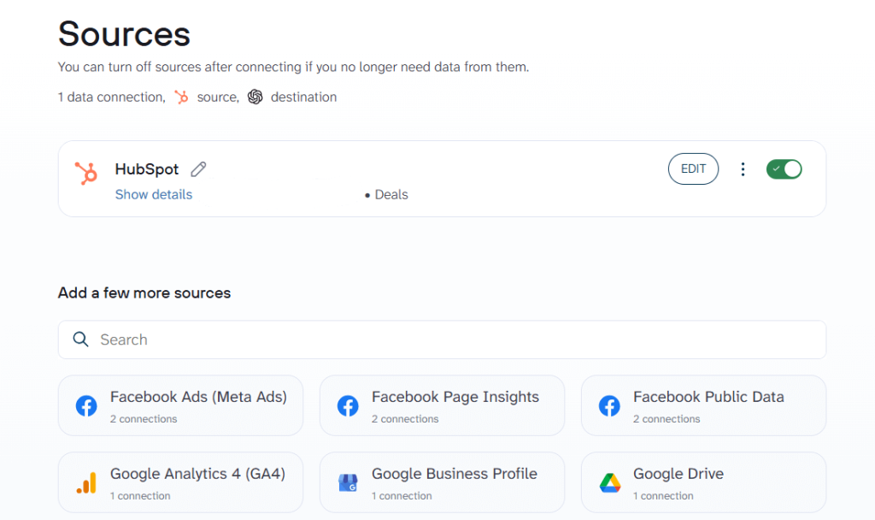The height and width of the screenshot is (520, 875).
Task: Click the Deals label on the HubSpot card
Action: click(x=391, y=194)
